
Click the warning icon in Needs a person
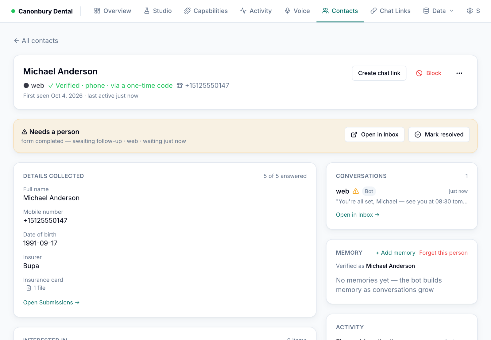point(25,132)
